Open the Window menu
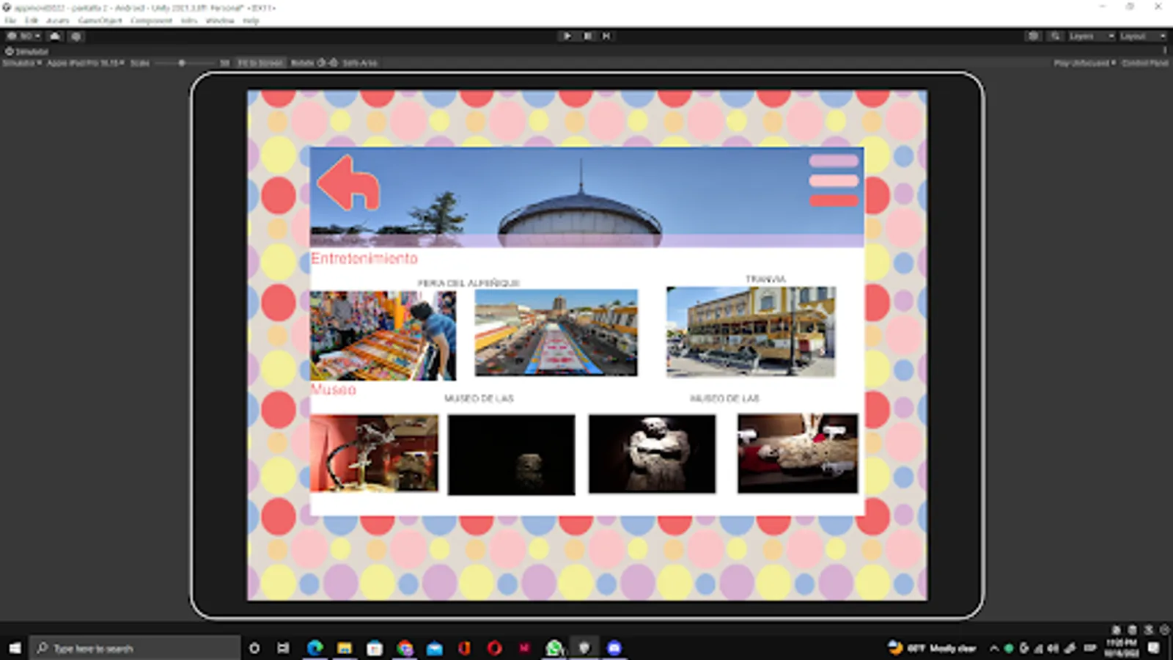1173x660 pixels. pos(219,21)
